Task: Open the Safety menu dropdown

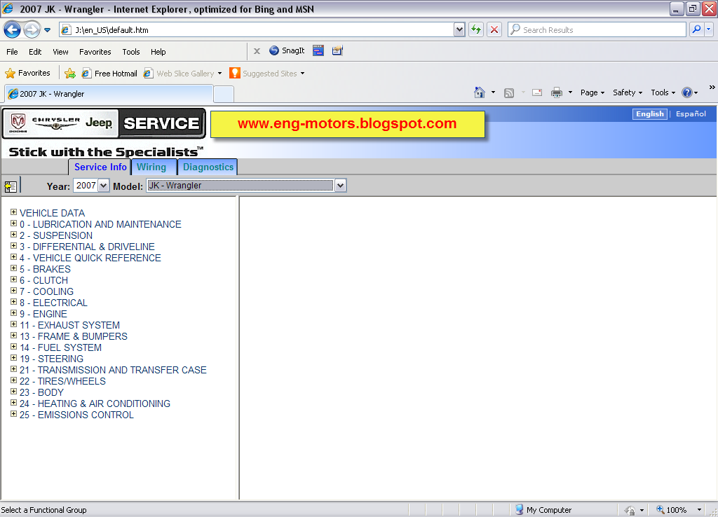Action: [628, 93]
